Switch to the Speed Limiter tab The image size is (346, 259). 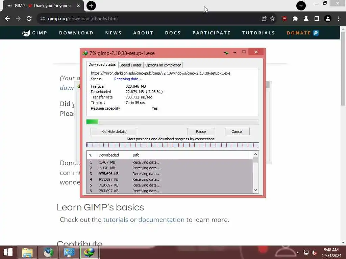pos(130,65)
